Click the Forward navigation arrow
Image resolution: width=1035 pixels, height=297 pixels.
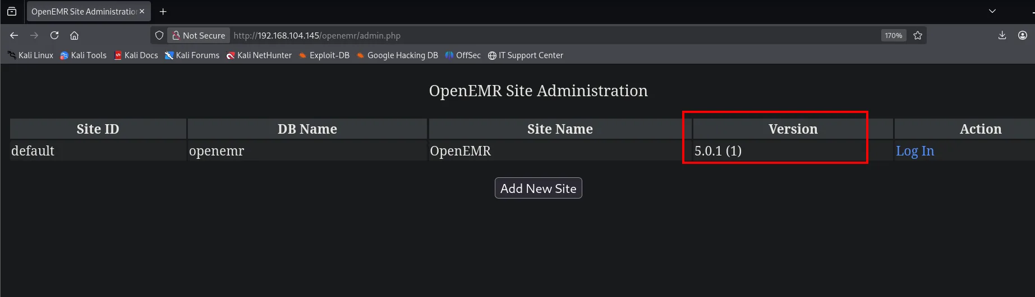34,35
